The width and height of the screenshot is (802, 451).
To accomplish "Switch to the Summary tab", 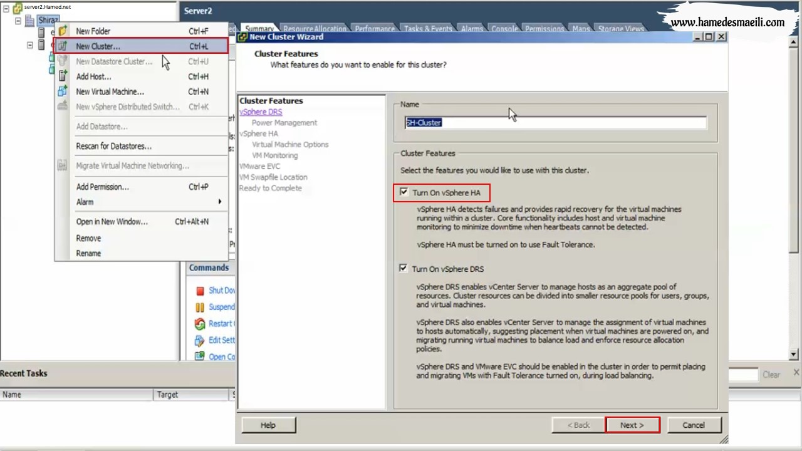I will coord(259,29).
